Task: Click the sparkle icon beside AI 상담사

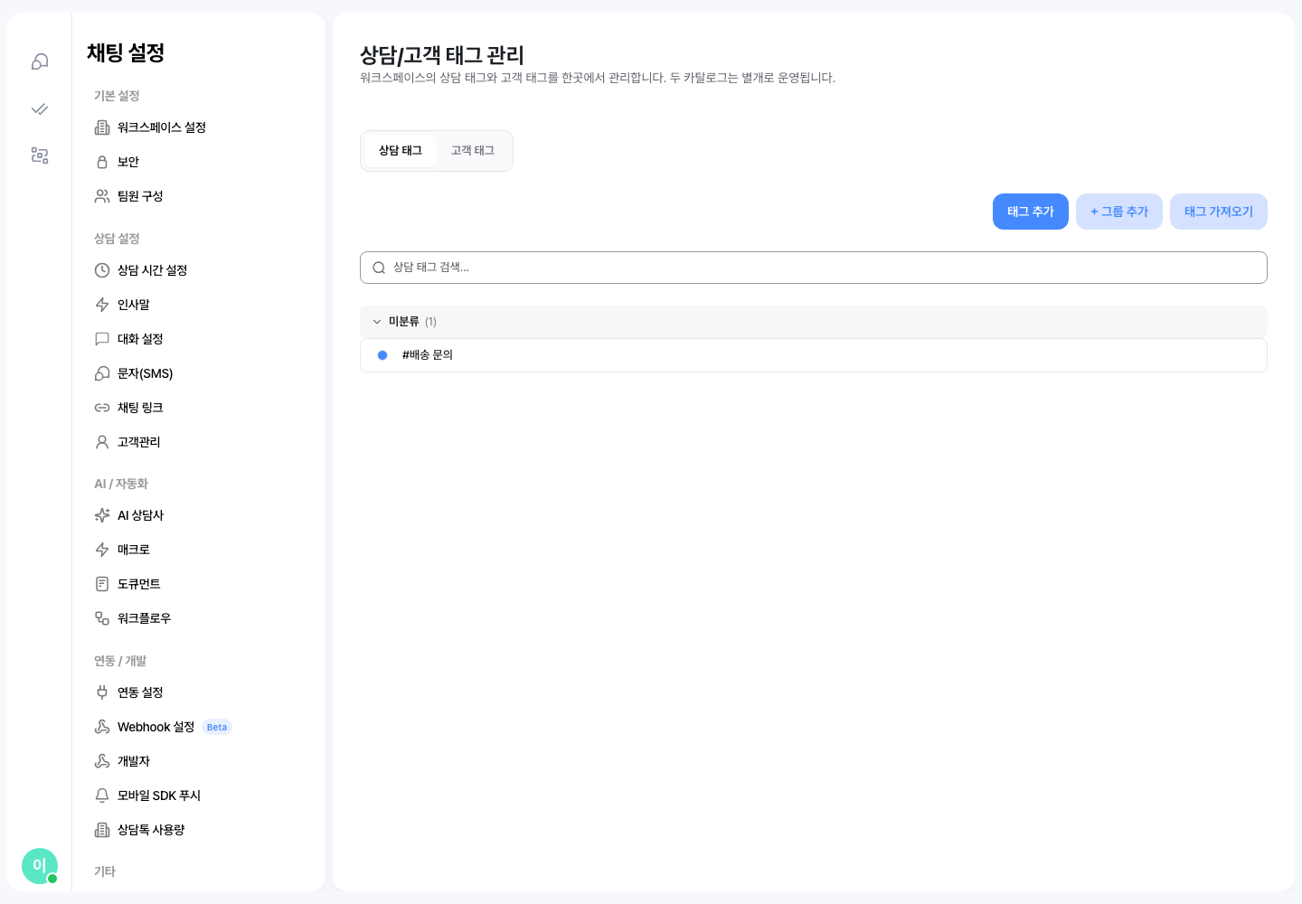Action: tap(102, 515)
